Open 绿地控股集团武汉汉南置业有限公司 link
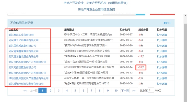This screenshot has width=189, height=102. (x=28, y=78)
